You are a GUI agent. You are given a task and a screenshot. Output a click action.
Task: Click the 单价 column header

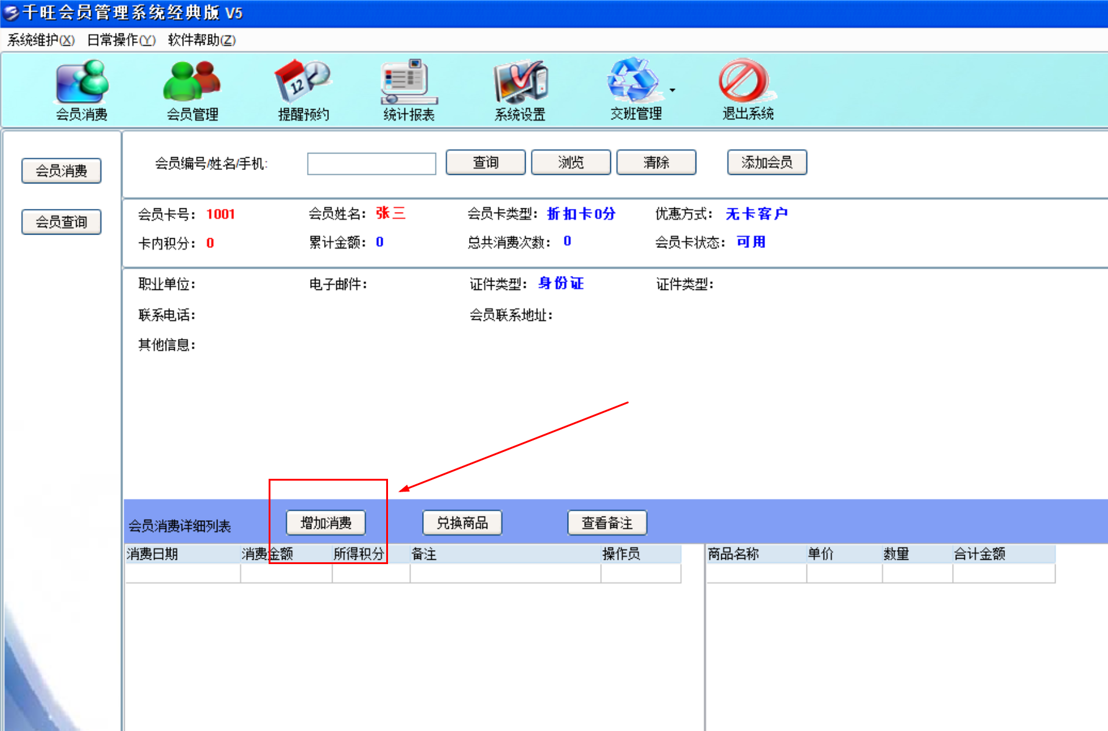point(844,554)
